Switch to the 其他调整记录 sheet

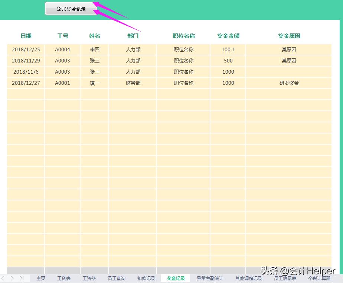pos(248,278)
